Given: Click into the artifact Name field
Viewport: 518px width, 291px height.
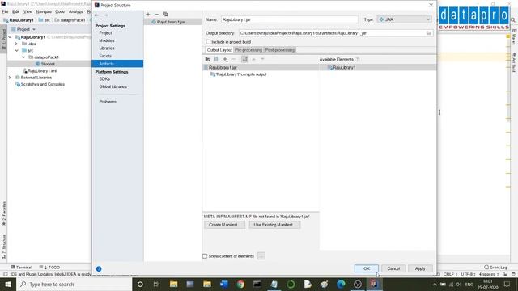Looking at the screenshot, I should point(290,19).
